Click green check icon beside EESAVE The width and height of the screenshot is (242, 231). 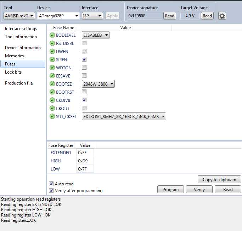pos(52,76)
